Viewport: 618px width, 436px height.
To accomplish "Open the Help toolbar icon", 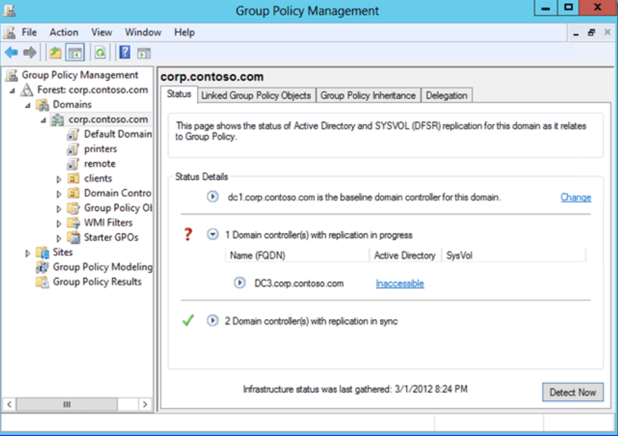I will click(125, 53).
